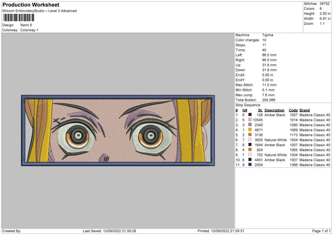This screenshot has height=235, width=333.
Task: Click the Stitches value 34752
Action: point(326,4)
